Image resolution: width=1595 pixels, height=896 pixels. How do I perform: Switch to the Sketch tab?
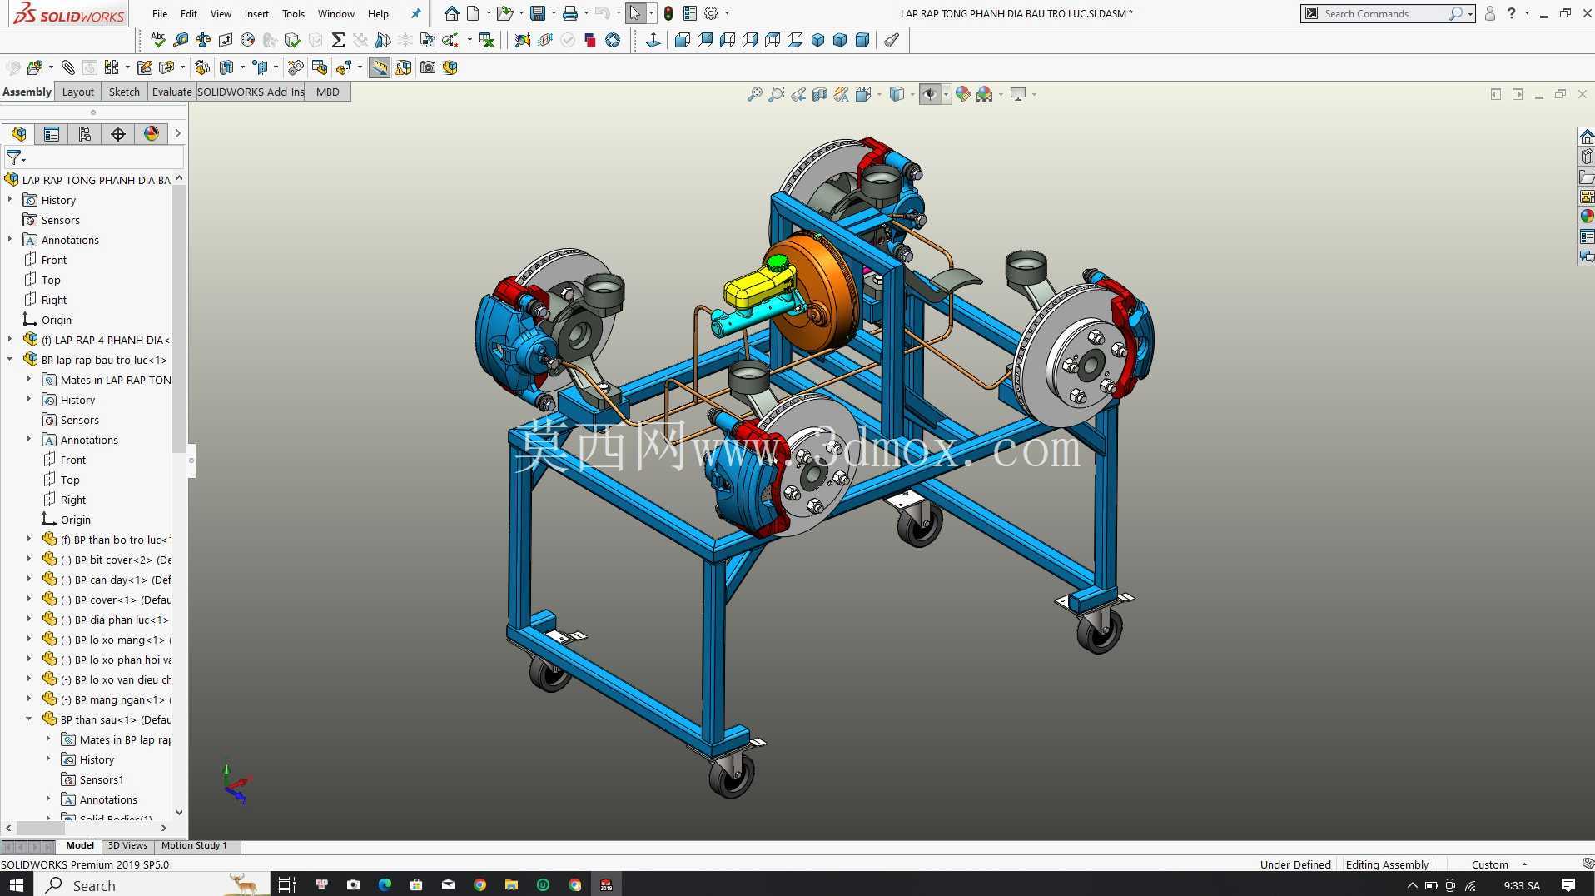point(124,92)
